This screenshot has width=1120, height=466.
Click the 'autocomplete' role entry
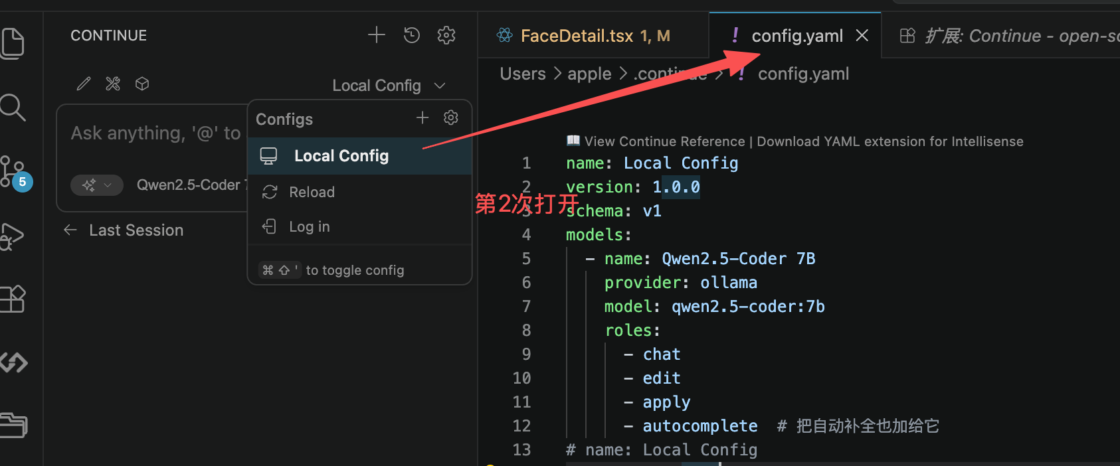700,426
